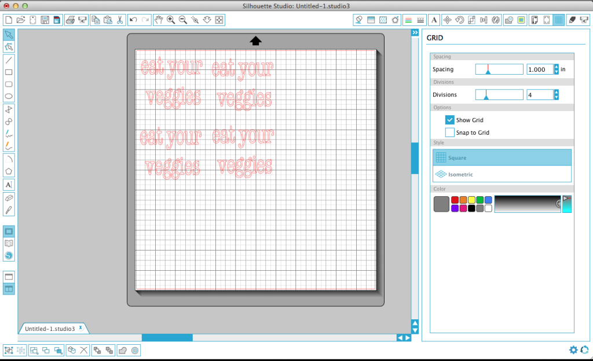Click the Weld icon in bottom toolbar
This screenshot has height=361, width=593.
(x=123, y=351)
